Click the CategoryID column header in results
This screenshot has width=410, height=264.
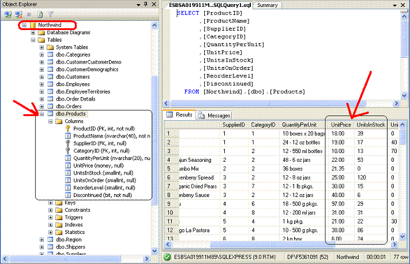click(x=264, y=125)
